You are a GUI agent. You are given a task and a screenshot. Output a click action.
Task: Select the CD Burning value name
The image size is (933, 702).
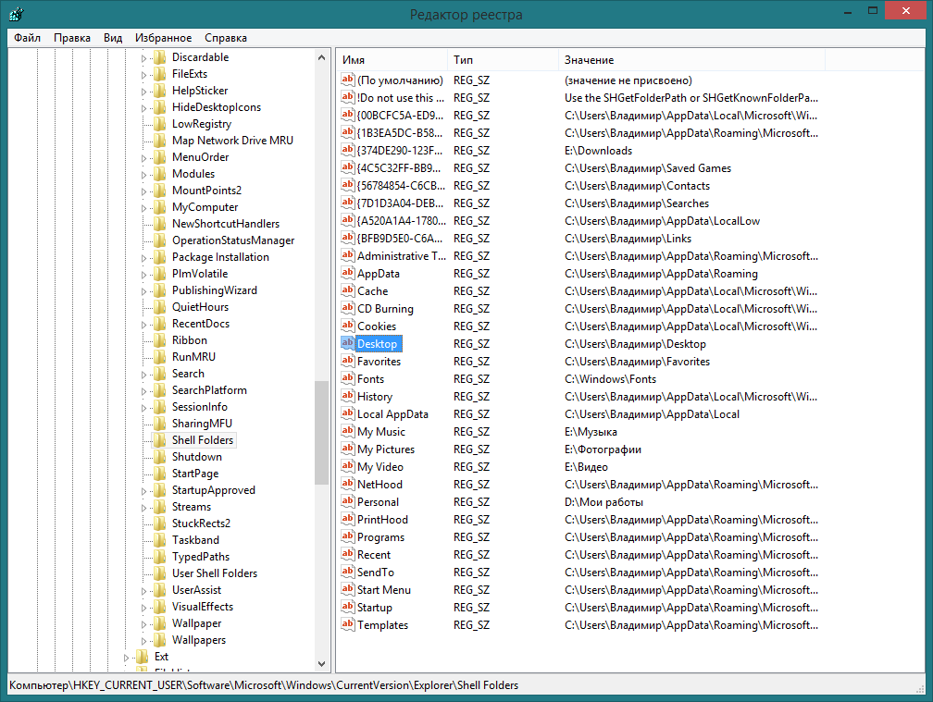pyautogui.click(x=385, y=309)
